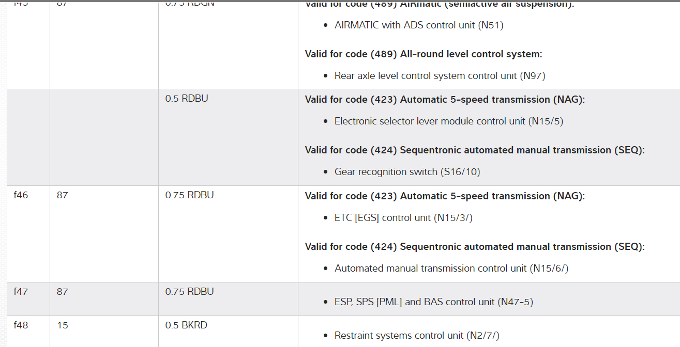Screen dimensions: 680x347
Task: Select the 0.5 RDBU wire cell
Action: coord(187,98)
